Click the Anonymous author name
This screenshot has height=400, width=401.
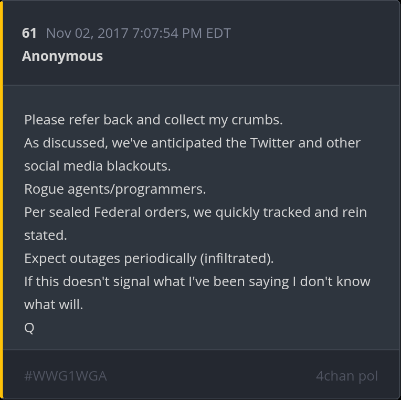tap(62, 56)
